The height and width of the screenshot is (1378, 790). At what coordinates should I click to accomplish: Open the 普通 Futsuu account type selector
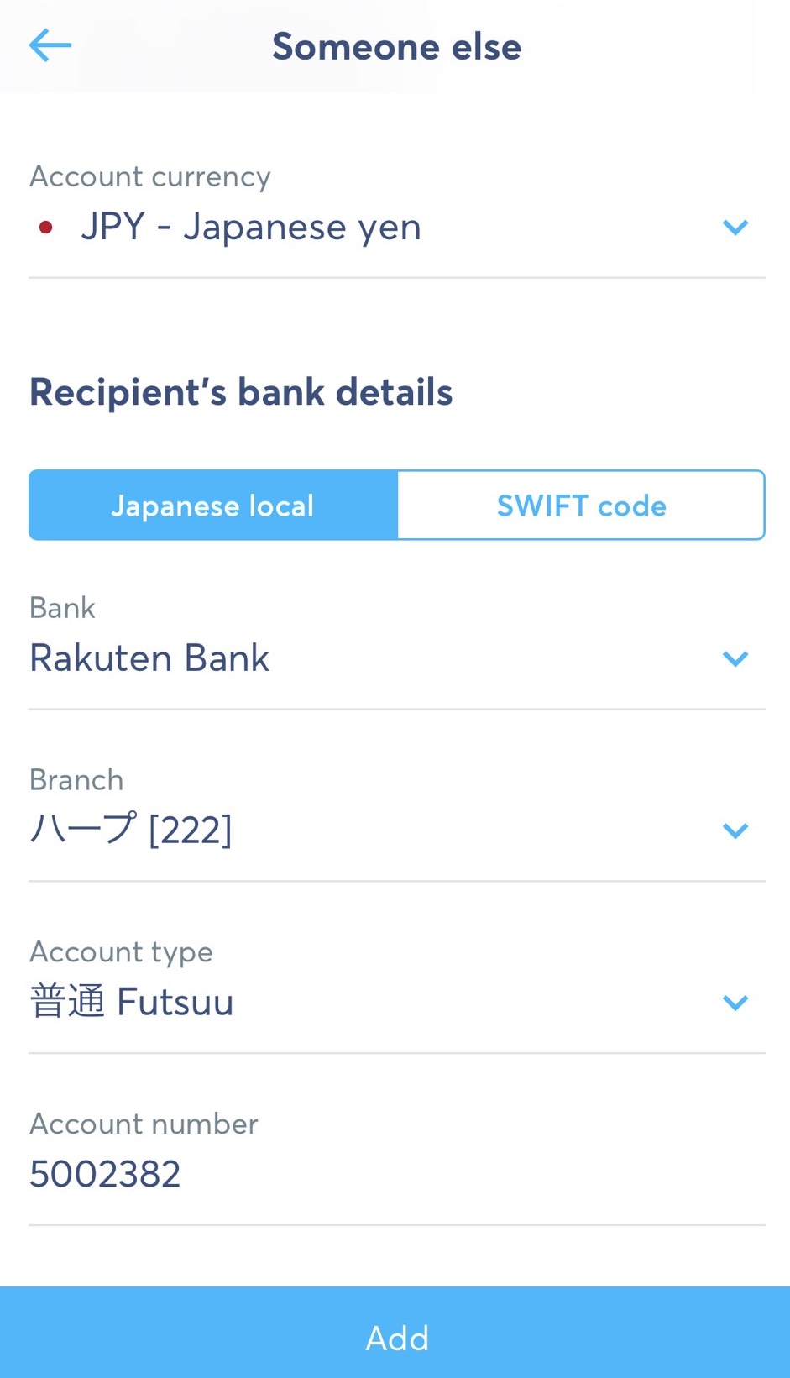[x=132, y=1003]
